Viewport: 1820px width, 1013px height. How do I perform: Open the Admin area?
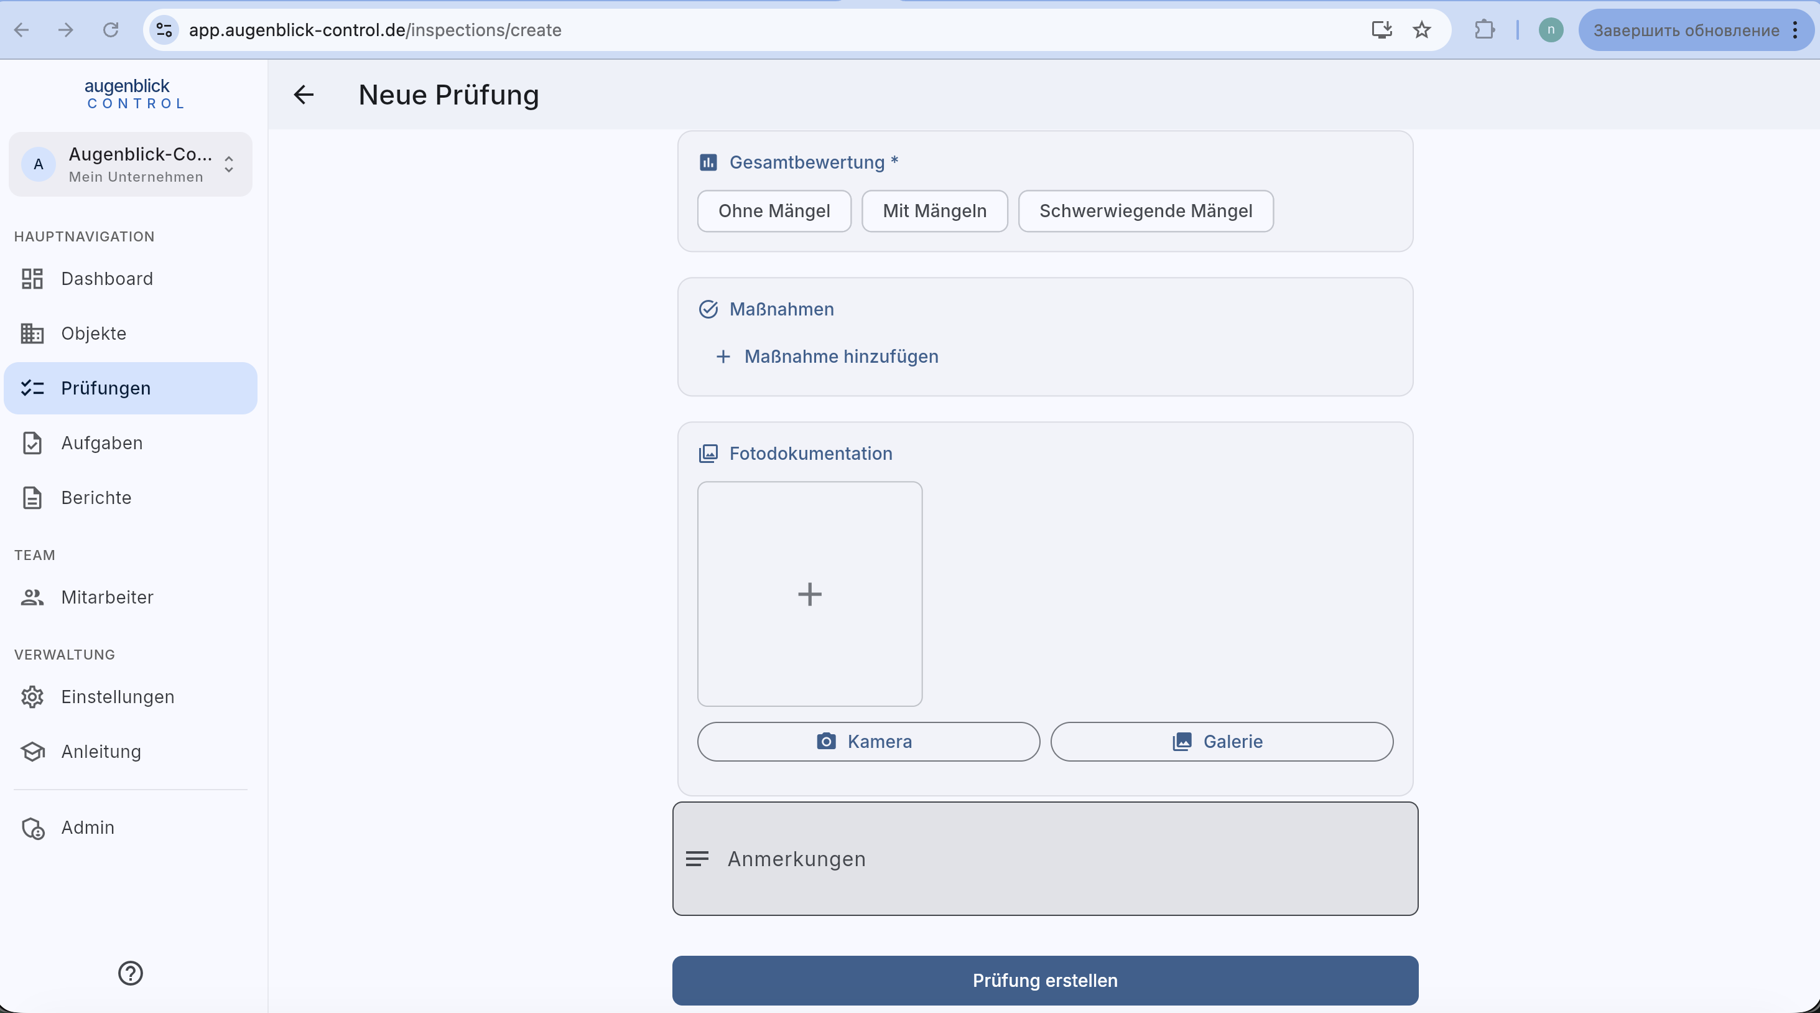131,828
